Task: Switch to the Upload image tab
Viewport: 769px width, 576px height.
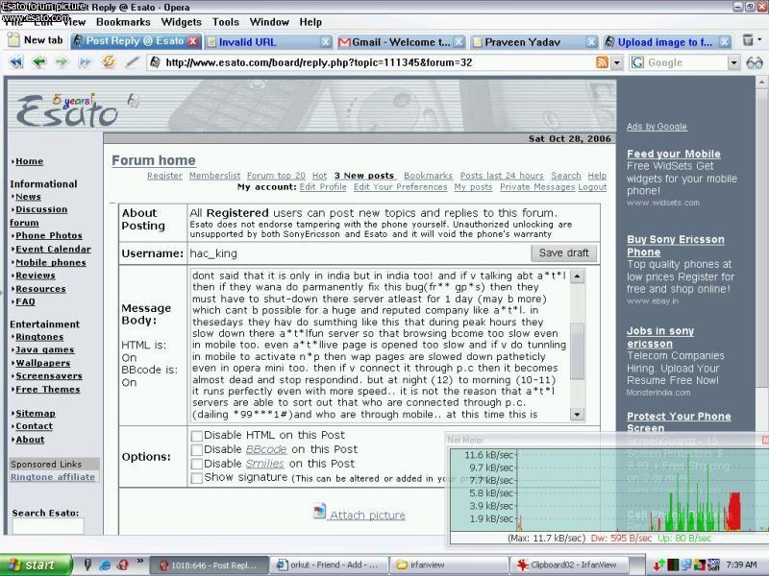Action: (x=667, y=42)
